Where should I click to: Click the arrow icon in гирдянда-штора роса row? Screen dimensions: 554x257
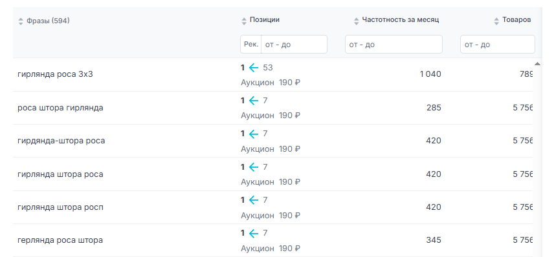pos(254,134)
